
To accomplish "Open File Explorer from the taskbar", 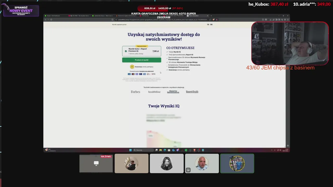I will 161,150.
